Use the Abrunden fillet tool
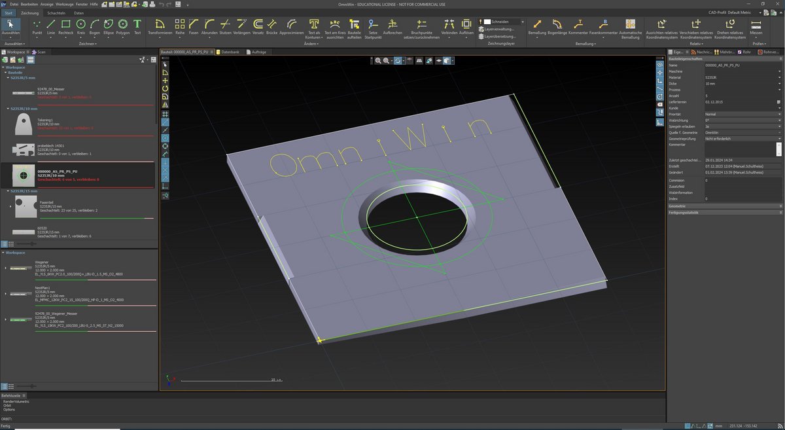The height and width of the screenshot is (430, 785). click(x=209, y=27)
